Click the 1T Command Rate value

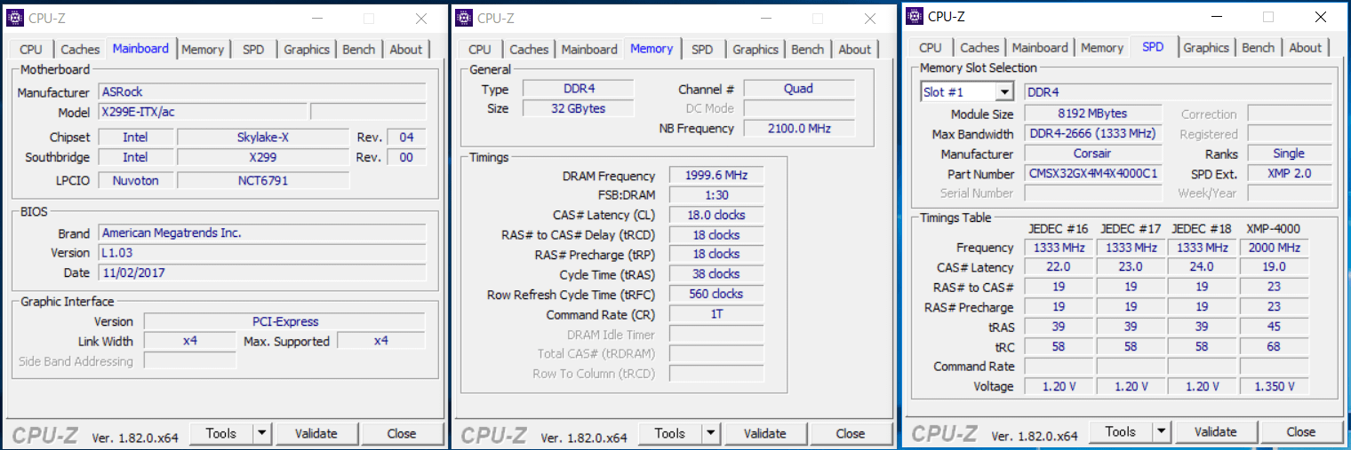pyautogui.click(x=716, y=313)
